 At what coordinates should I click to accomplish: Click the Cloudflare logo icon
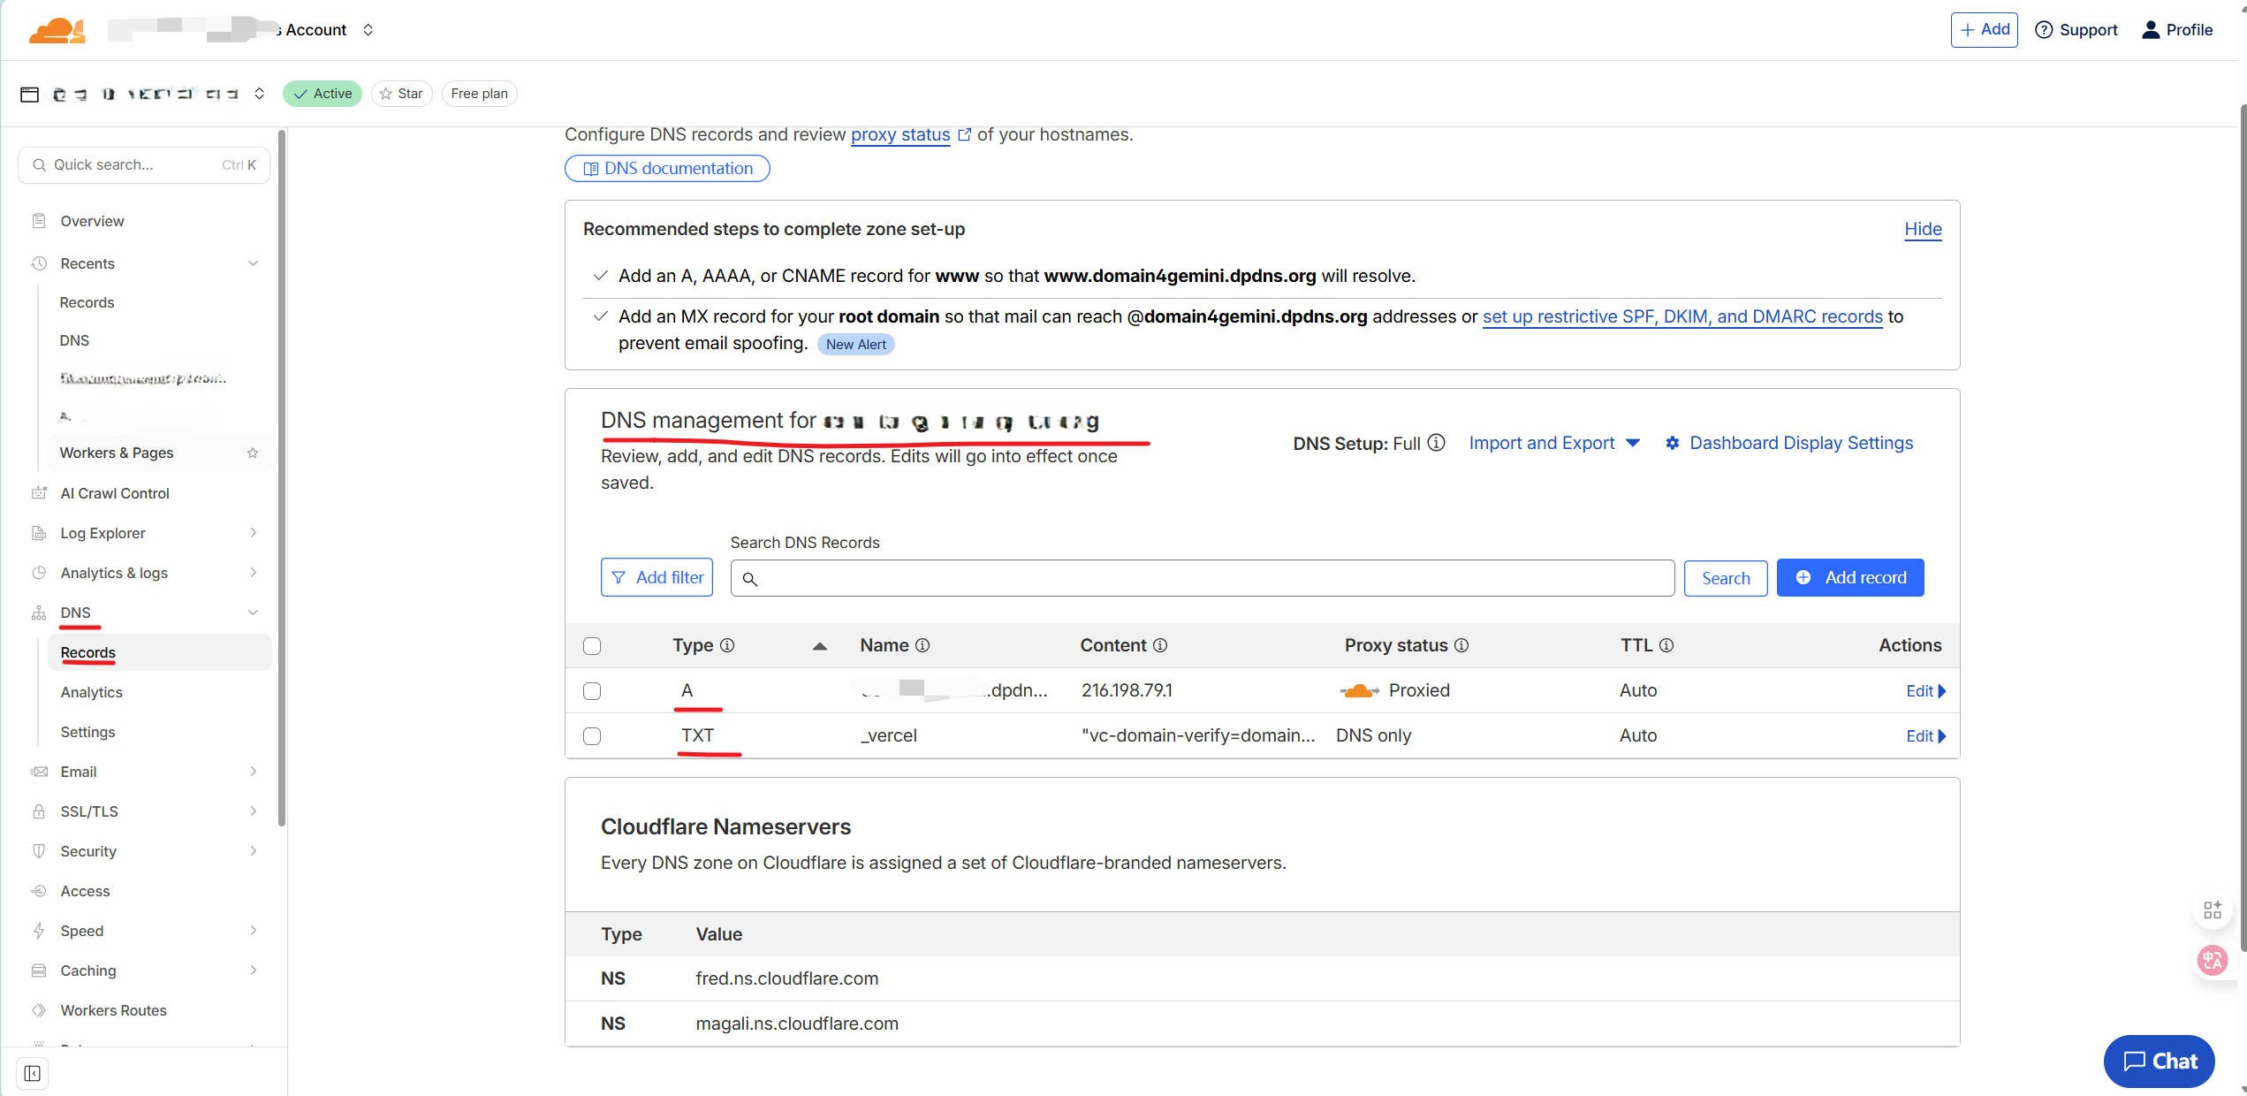pos(57,30)
